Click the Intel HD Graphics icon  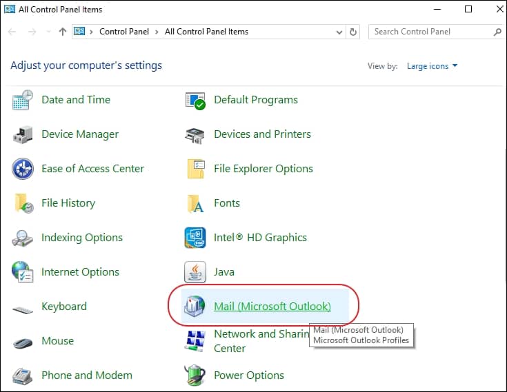195,238
